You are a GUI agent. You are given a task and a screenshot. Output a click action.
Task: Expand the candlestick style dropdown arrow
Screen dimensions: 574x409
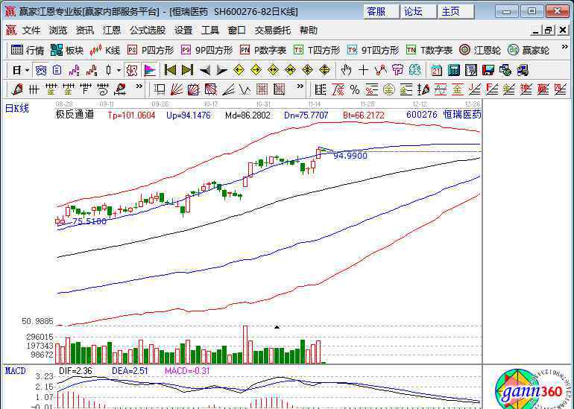tap(119, 70)
